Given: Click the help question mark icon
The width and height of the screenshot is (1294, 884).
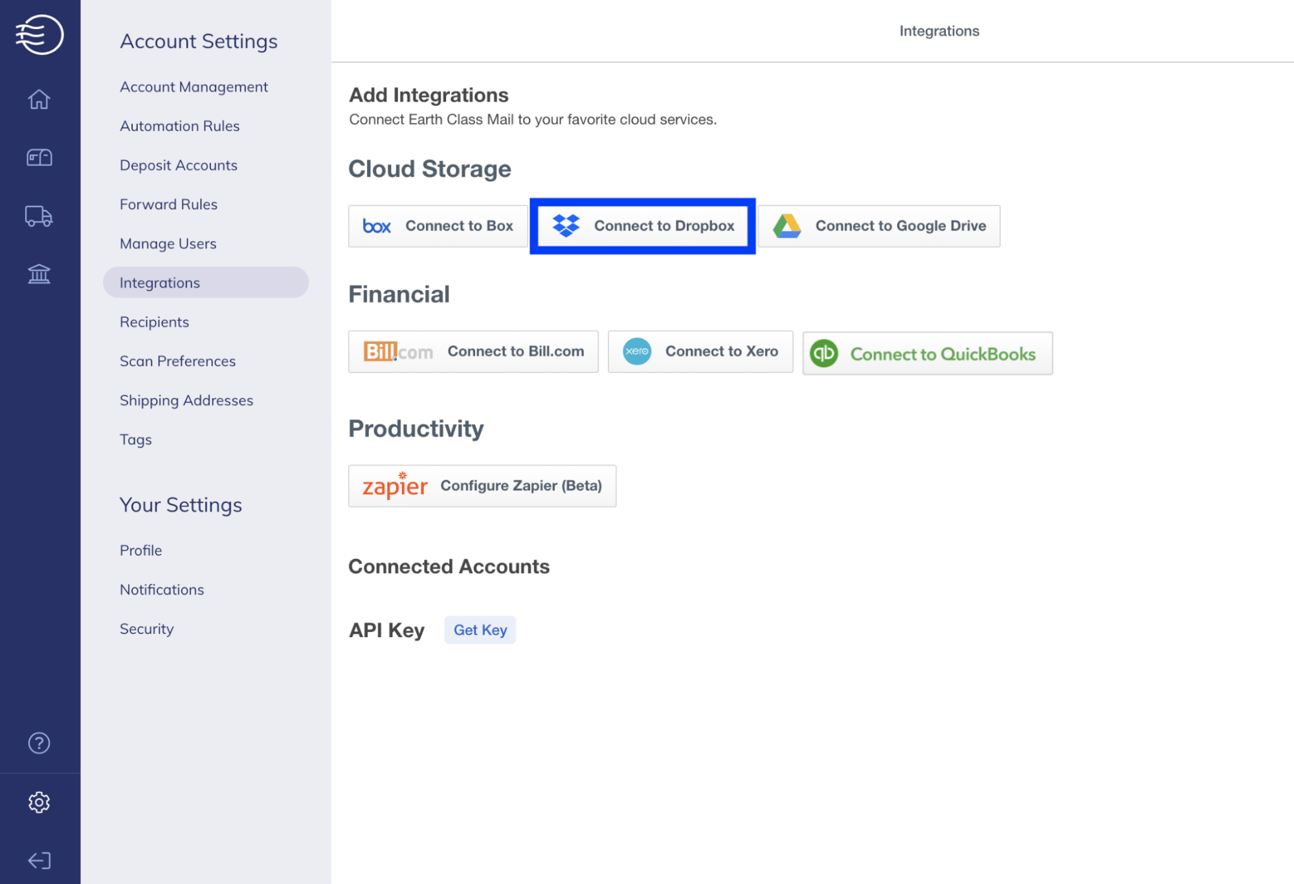Looking at the screenshot, I should point(38,742).
